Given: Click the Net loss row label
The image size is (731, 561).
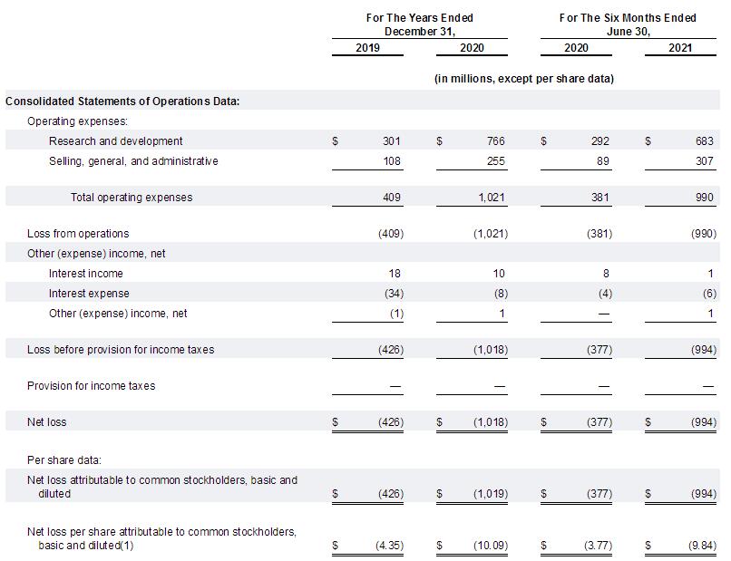Looking at the screenshot, I should [x=46, y=422].
